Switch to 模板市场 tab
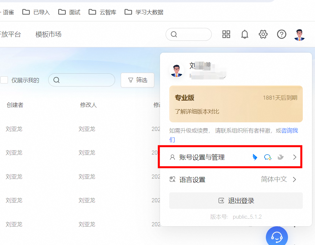 [48, 34]
